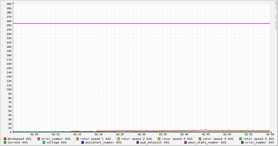
Task: Click the 02:45 time axis label
Action: [x=206, y=134]
